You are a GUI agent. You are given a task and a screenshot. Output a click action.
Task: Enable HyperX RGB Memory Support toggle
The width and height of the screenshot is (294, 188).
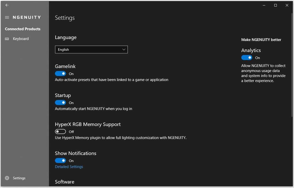(60, 131)
